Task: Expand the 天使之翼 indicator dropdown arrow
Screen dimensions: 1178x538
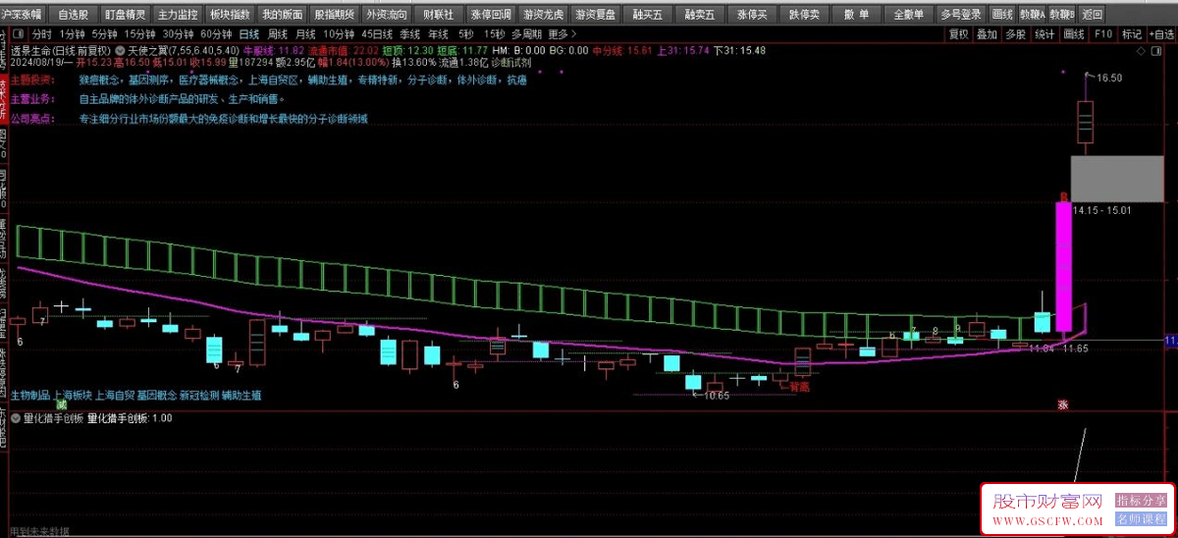Action: click(x=120, y=49)
